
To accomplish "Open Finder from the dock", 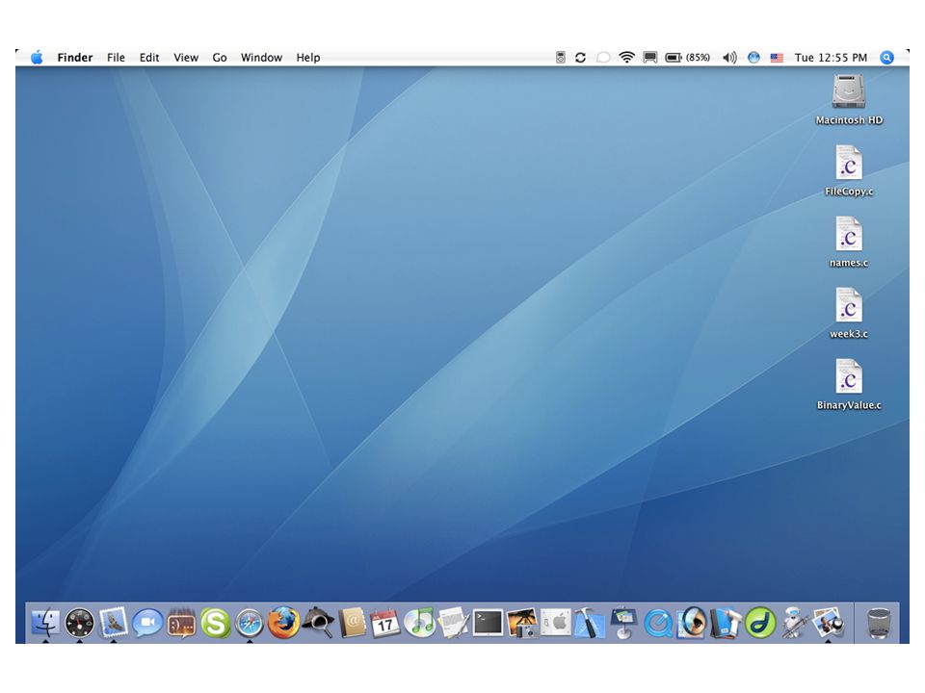I will click(45, 623).
